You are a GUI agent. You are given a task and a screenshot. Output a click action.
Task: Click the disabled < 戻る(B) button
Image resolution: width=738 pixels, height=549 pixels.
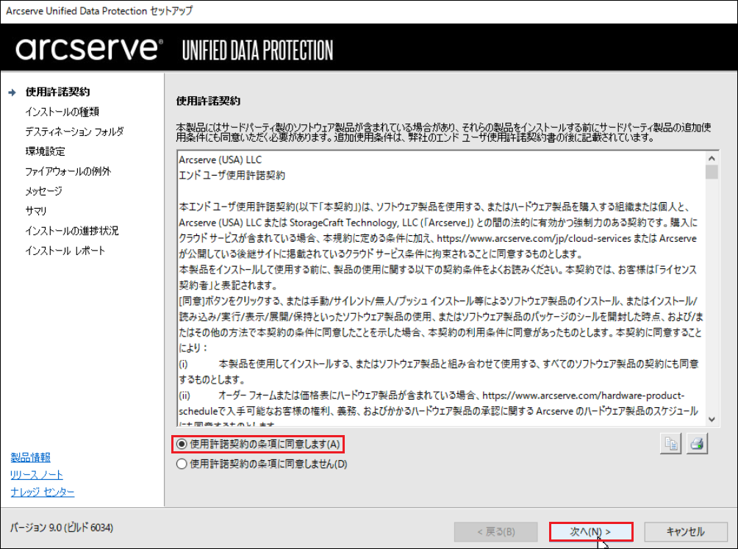[x=496, y=531]
